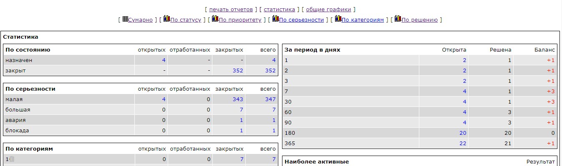The image size is (562, 166).
Task: Click the chart icon beside По приоритету
Action: point(215,19)
